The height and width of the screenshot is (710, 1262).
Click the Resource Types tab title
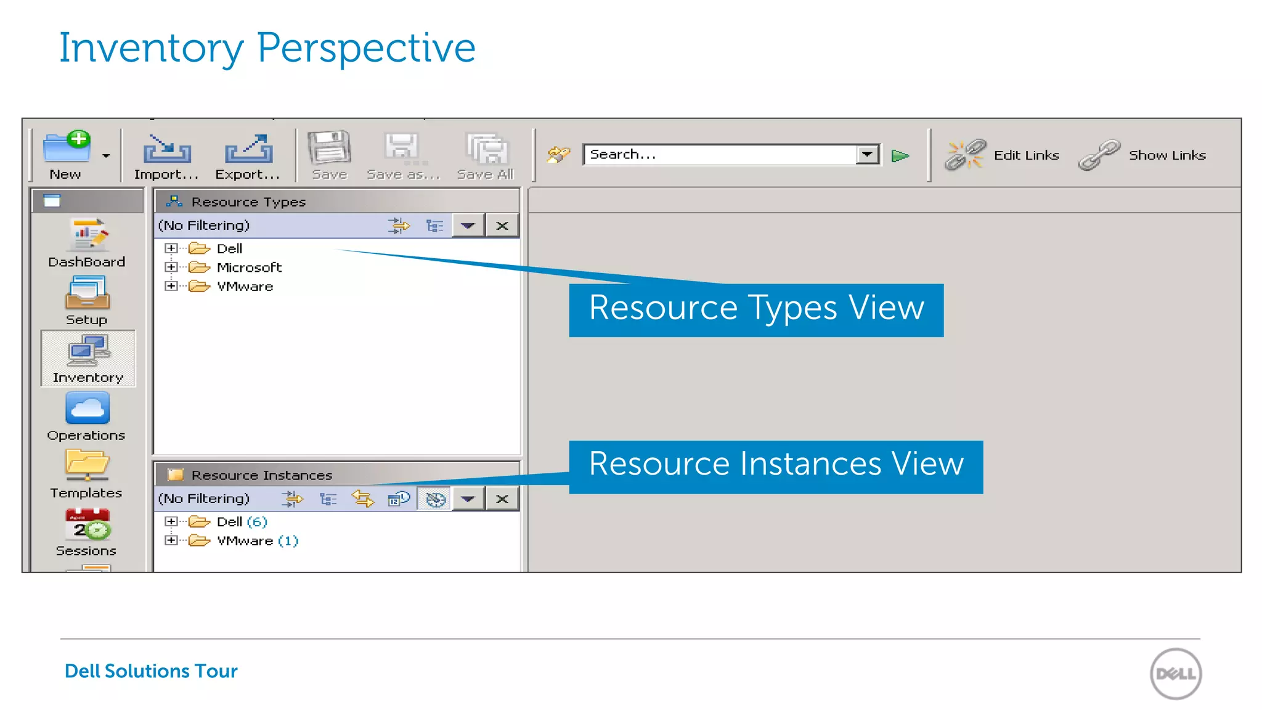pos(248,202)
